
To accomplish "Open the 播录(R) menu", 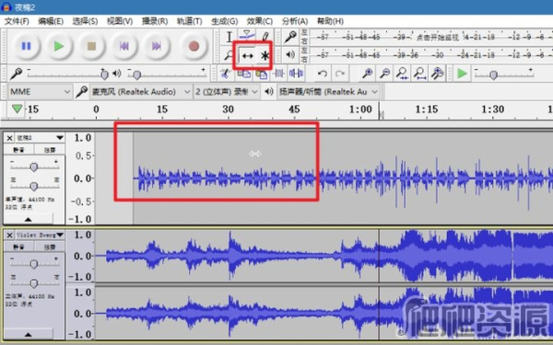I will 155,21.
